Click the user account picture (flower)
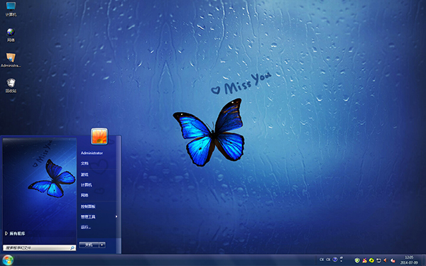This screenshot has width=426, height=266. 99,136
